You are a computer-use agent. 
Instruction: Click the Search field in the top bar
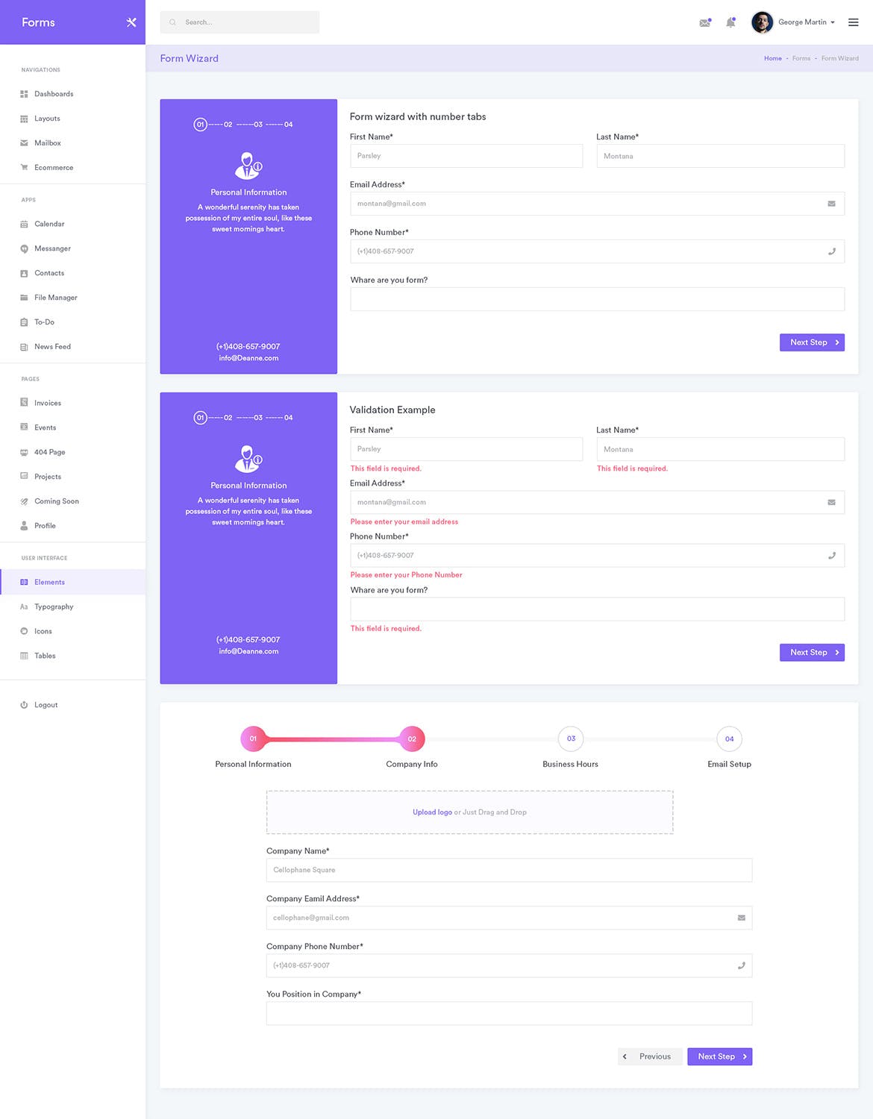(x=239, y=22)
